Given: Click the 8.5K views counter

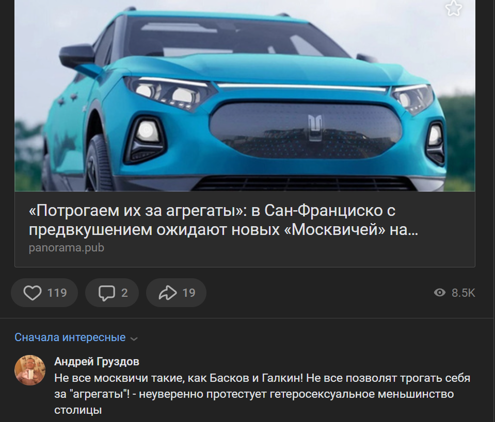Looking at the screenshot, I should 463,293.
